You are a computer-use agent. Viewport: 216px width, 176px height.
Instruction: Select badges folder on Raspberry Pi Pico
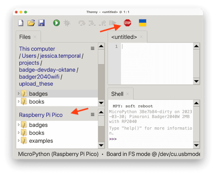pyautogui.click(x=57, y=125)
